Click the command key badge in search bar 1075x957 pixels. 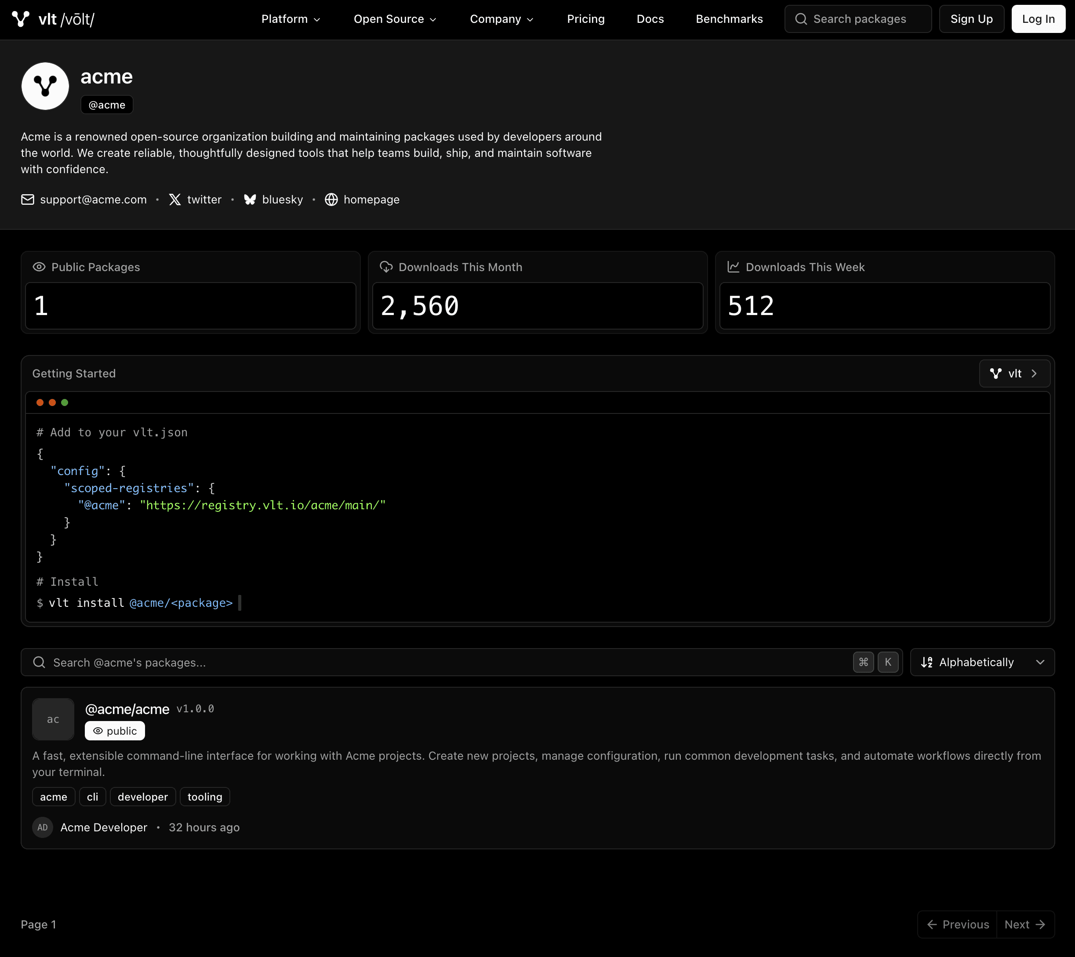(x=864, y=663)
